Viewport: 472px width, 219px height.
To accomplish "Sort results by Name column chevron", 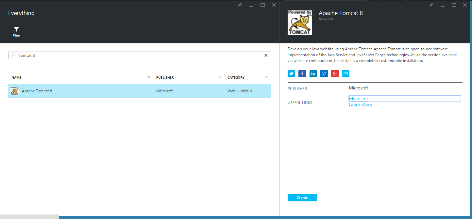I will (x=148, y=77).
